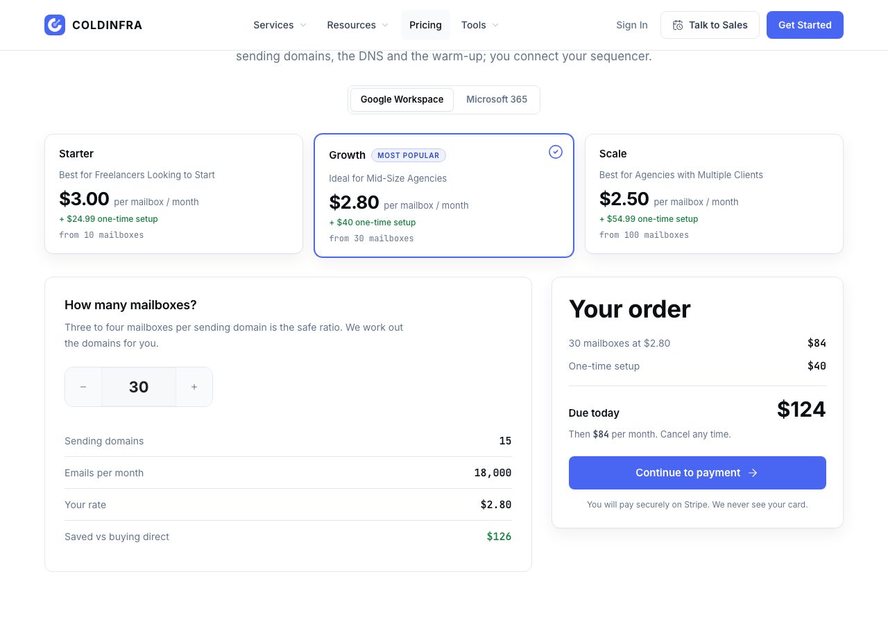Viewport: 888px width, 624px height.
Task: Click the check circle icon on Growth card
Action: [x=556, y=152]
